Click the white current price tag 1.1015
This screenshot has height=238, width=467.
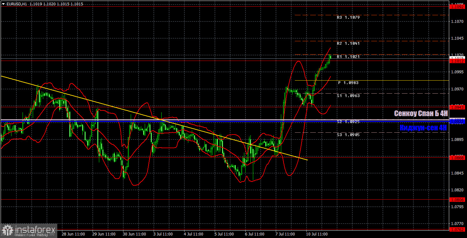(457, 58)
